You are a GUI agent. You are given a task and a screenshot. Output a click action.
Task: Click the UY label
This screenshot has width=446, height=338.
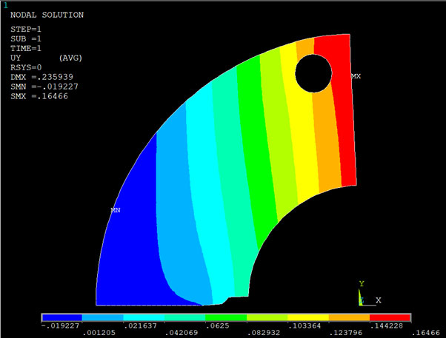point(16,58)
